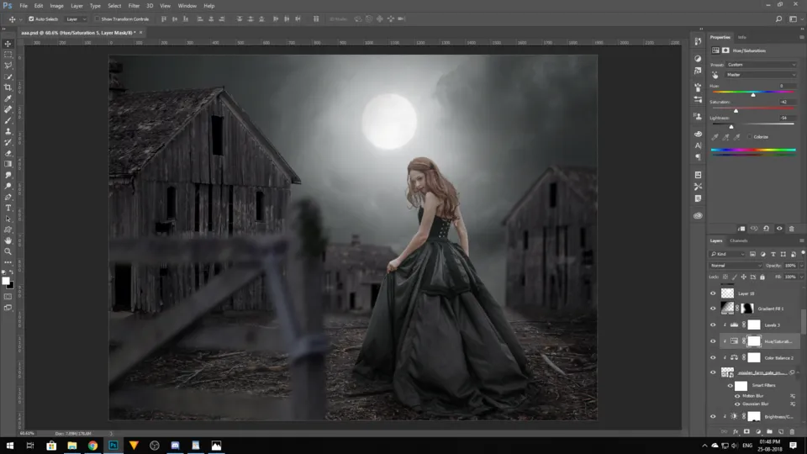Open the Filter menu
The height and width of the screenshot is (454, 807).
134,6
